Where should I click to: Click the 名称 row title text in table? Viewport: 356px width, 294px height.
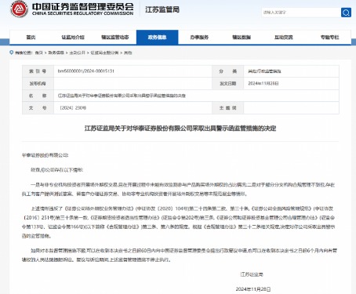(122, 96)
